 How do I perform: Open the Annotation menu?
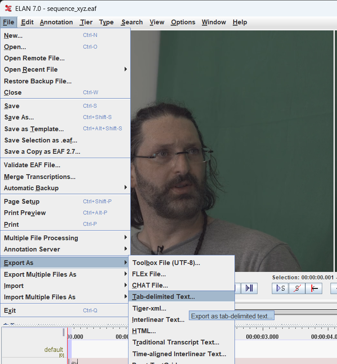[x=56, y=22]
